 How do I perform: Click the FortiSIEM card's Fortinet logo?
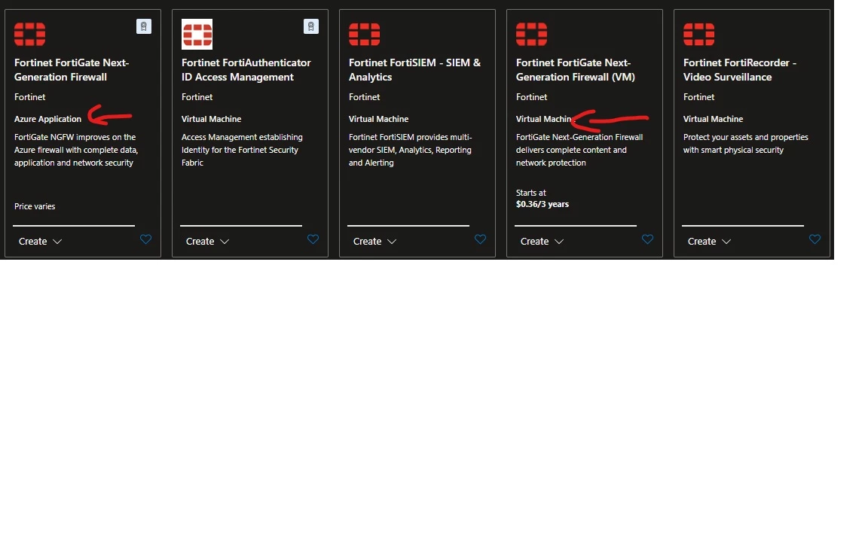(x=364, y=35)
